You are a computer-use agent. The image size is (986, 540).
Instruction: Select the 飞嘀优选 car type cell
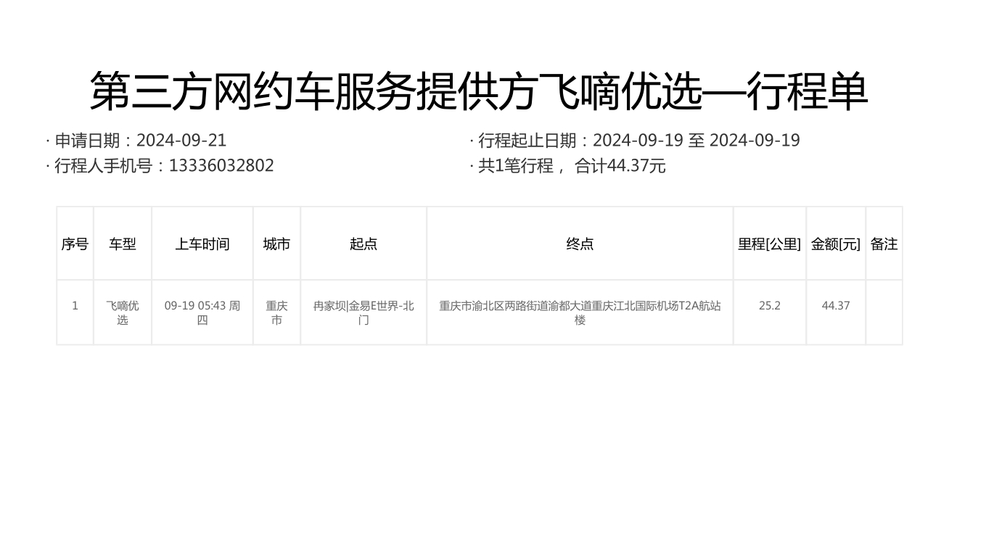click(x=123, y=312)
